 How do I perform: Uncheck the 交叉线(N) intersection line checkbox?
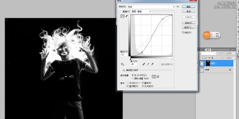[143, 86]
